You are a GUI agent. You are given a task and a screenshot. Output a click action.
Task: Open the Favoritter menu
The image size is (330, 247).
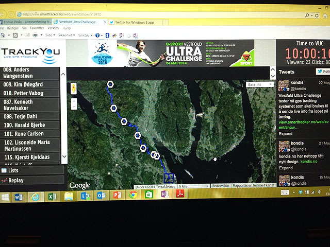(37, 28)
